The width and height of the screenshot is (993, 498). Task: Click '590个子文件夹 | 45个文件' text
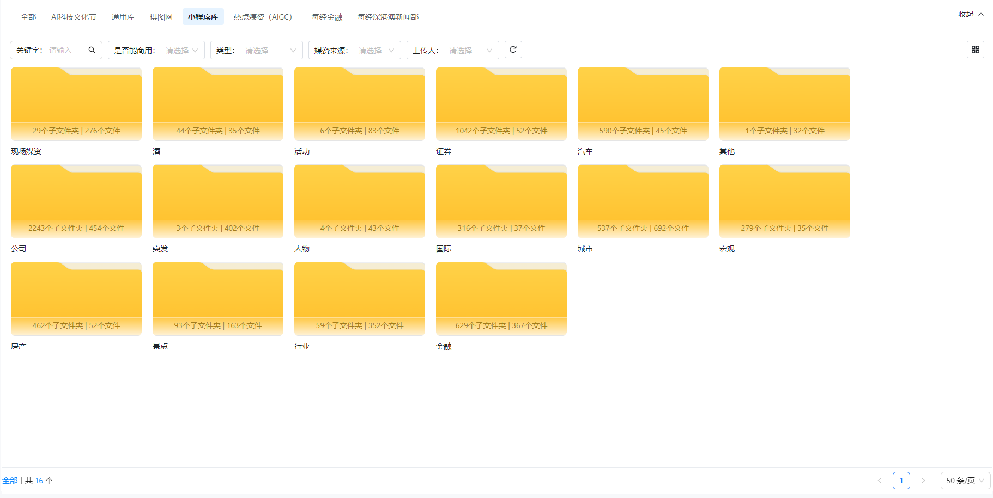tap(643, 131)
